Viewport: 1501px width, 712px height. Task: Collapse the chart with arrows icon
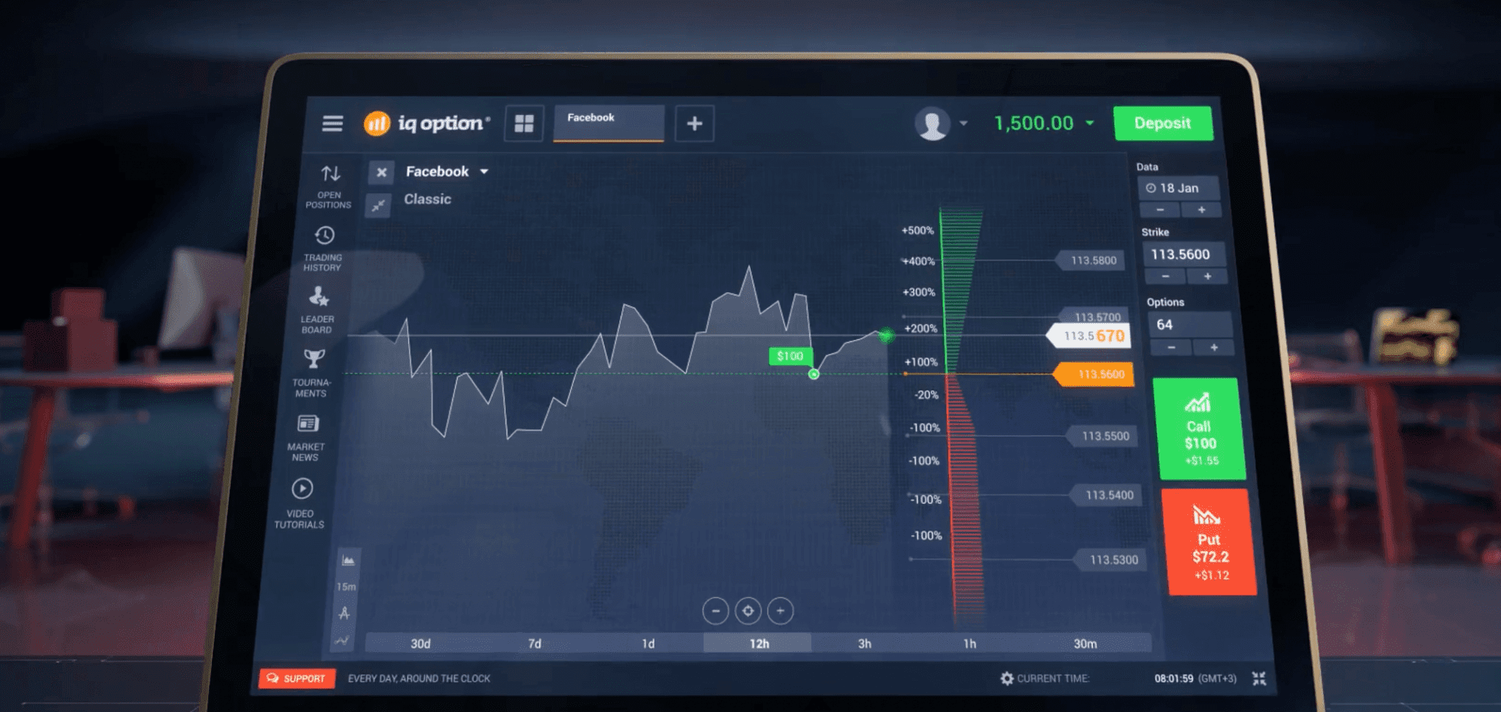[378, 206]
